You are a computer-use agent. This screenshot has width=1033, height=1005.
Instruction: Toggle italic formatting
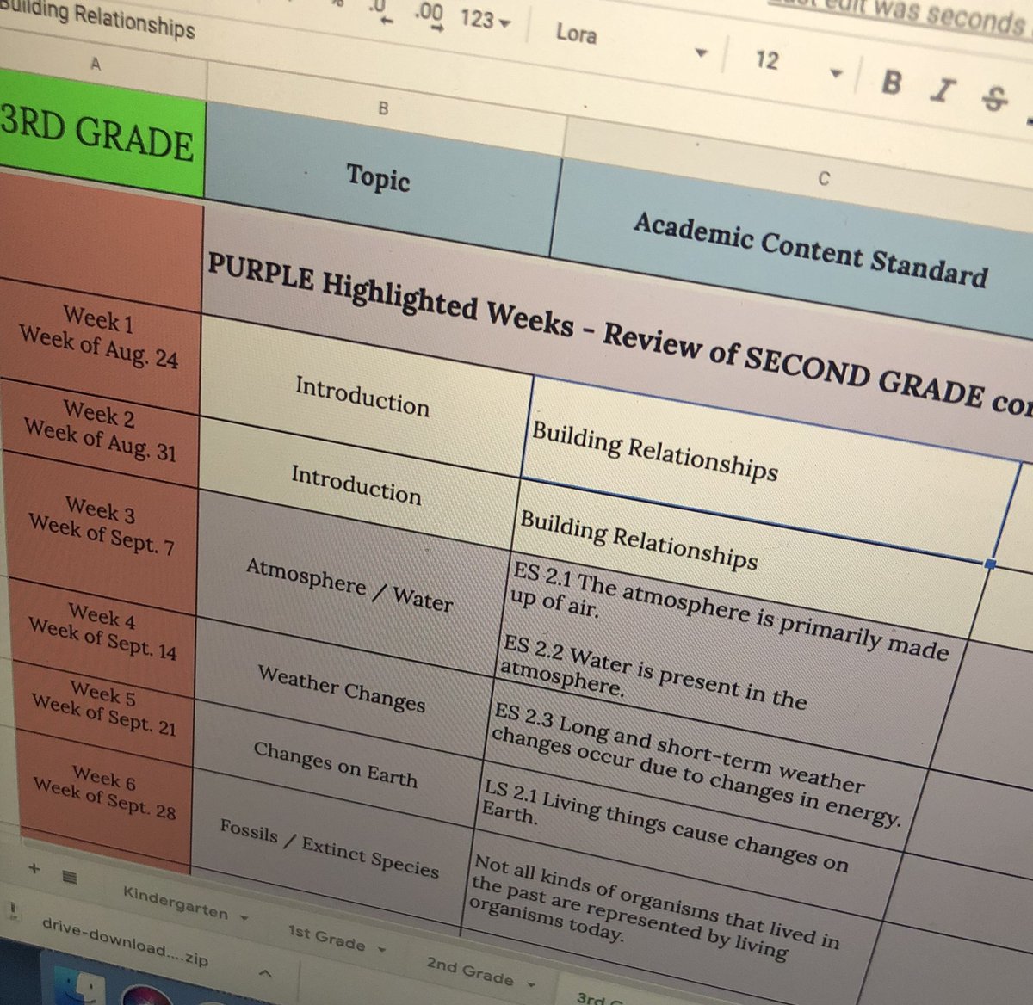[943, 89]
